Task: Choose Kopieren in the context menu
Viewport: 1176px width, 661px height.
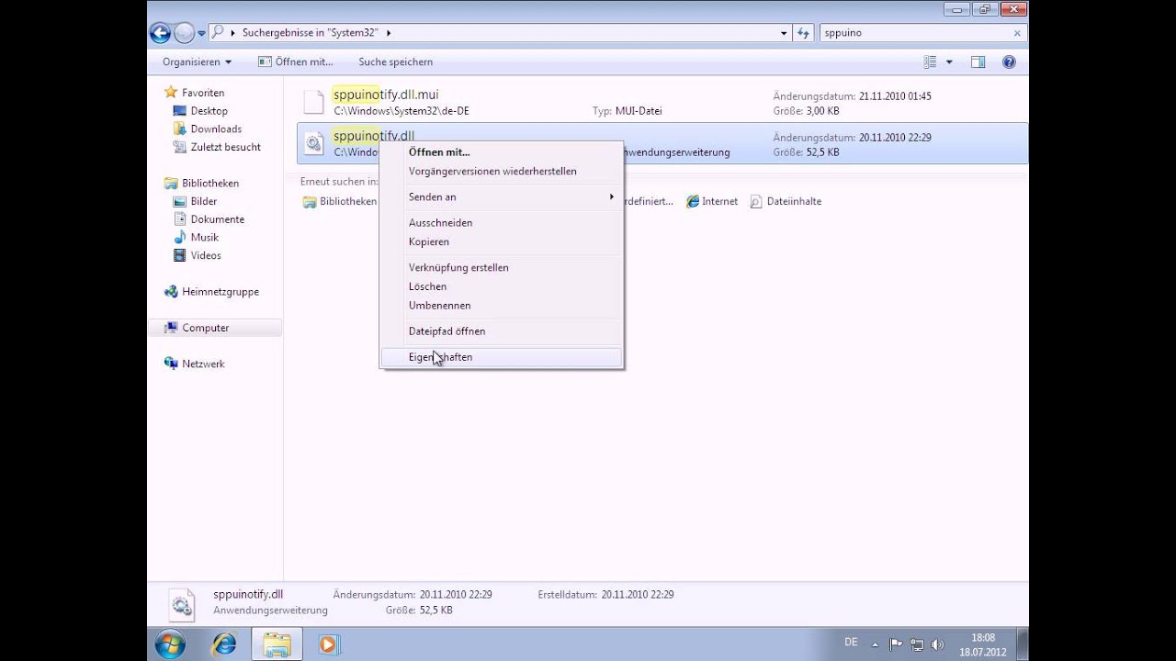Action: 502,241
